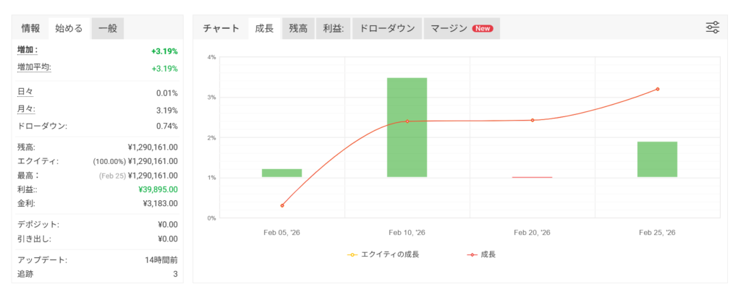Click the 月々 underlined label
Image resolution: width=741 pixels, height=292 pixels.
[25, 109]
